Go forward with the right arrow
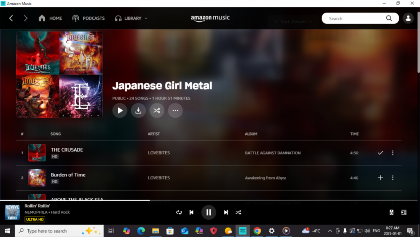Viewport: 420px width, 237px height. [25, 18]
